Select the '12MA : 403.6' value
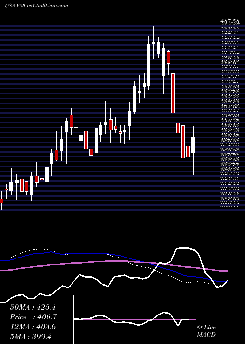Image resolution: width=245 pixels, height=344 pixels. coord(33,327)
